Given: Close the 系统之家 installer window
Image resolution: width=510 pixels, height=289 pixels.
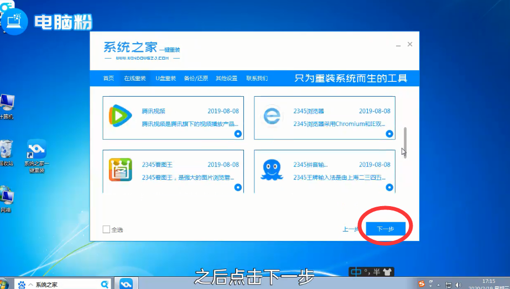Looking at the screenshot, I should [410, 44].
